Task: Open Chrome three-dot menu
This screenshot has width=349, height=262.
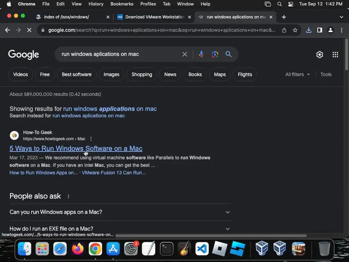Action: [342, 30]
